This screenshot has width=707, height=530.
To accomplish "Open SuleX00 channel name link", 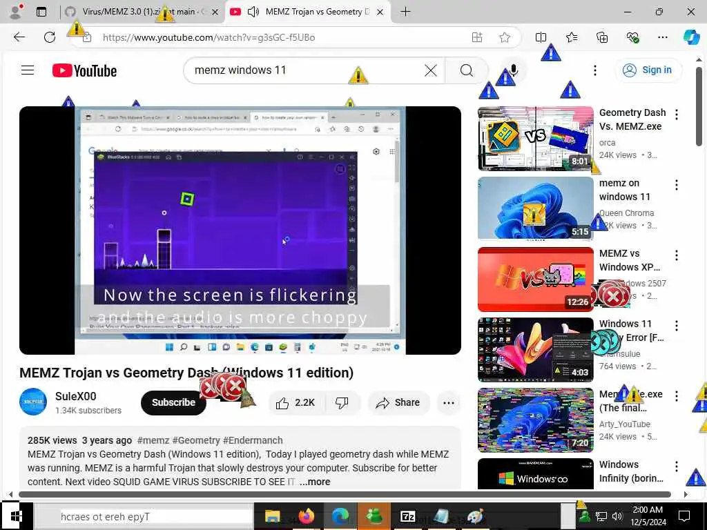I will (76, 396).
